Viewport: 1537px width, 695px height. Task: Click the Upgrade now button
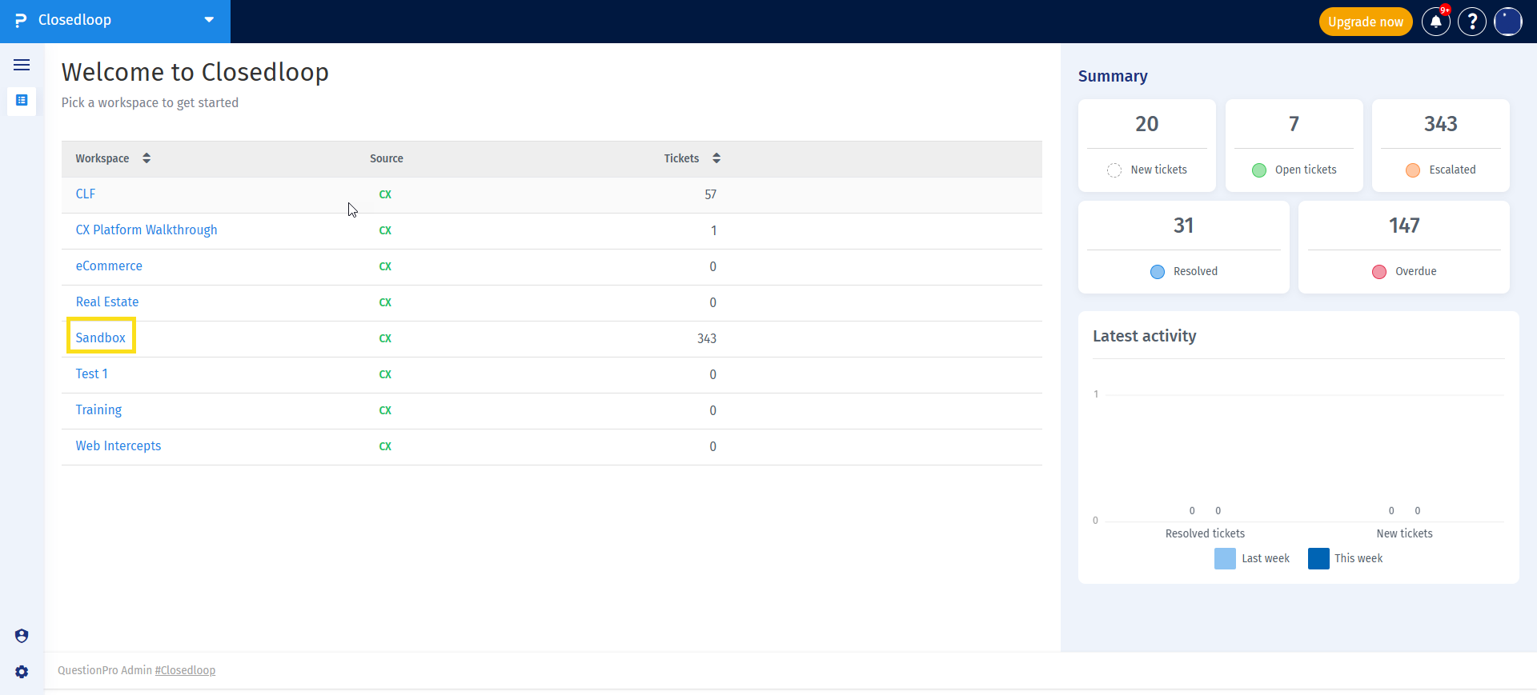pyautogui.click(x=1365, y=22)
